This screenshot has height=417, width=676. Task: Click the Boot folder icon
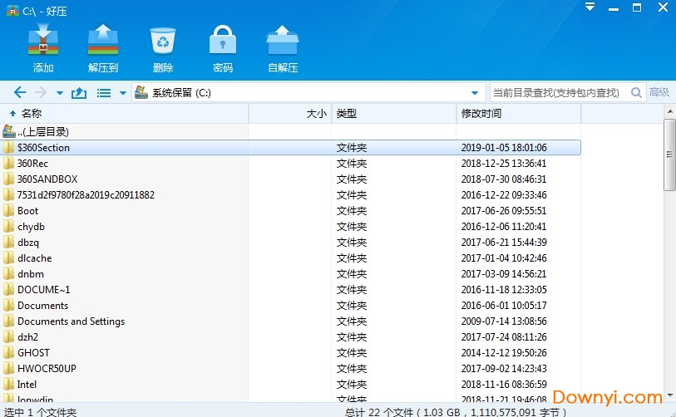[8, 211]
